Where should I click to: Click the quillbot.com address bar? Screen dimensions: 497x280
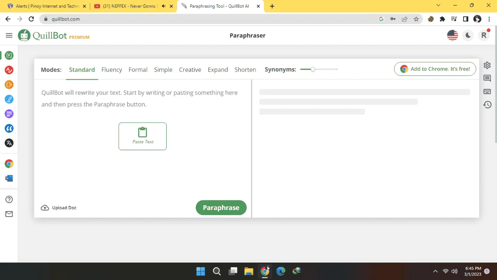pos(210,19)
